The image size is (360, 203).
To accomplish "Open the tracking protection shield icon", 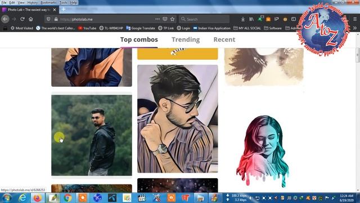I will [x=48, y=19].
